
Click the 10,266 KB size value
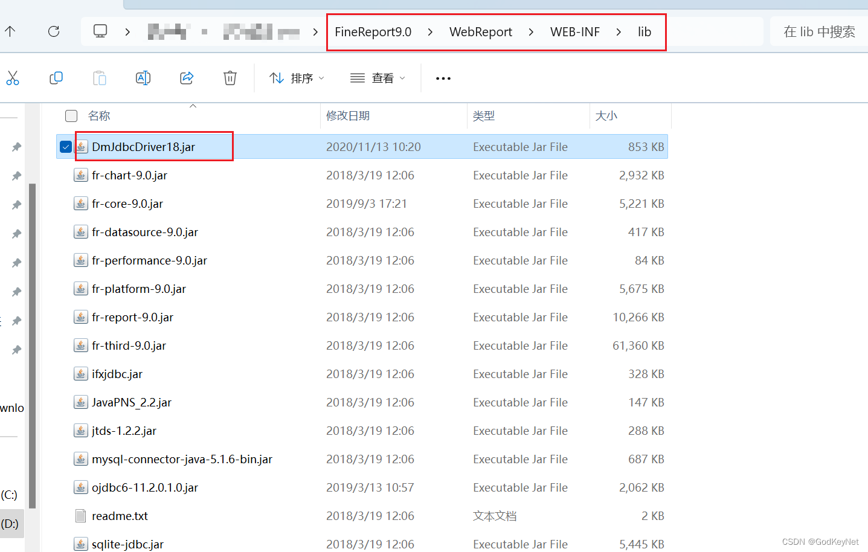(x=638, y=317)
